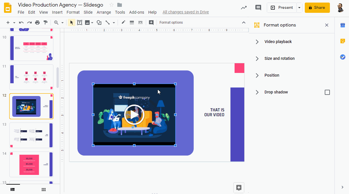Collapse the side panel with bottom chevron

[x=342, y=187]
